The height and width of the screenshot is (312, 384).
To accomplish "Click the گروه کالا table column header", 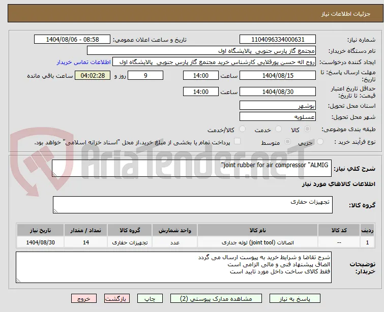I will [130, 230].
